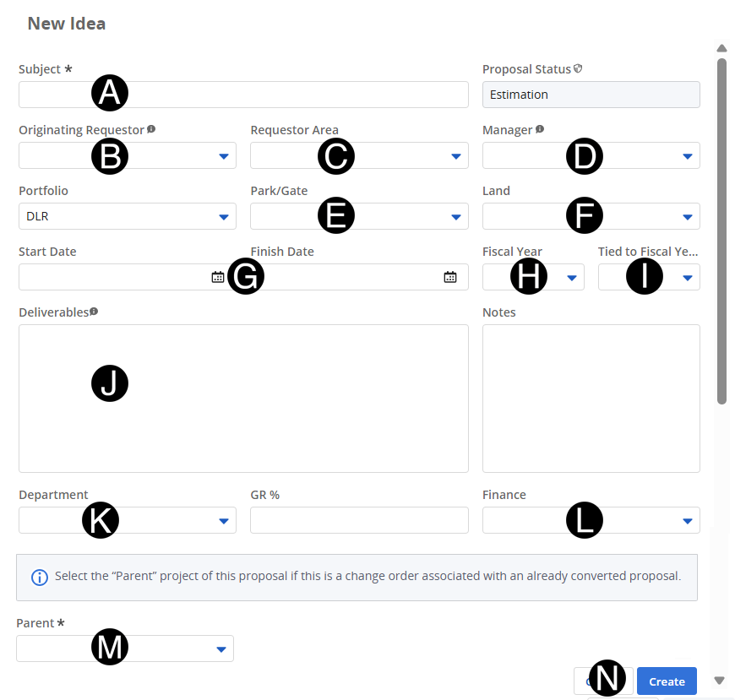Click the info icon in Parent notice banner
The height and width of the screenshot is (700, 735).
coord(39,578)
